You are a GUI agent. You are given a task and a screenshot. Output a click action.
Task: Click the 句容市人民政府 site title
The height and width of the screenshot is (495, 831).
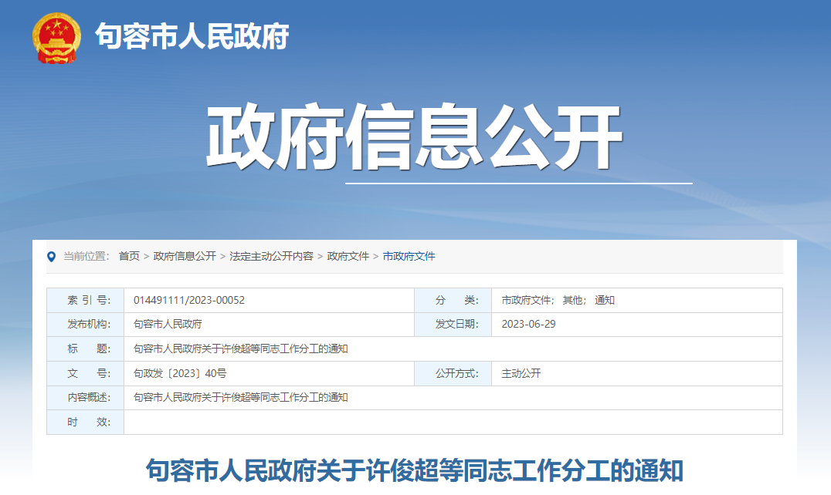pyautogui.click(x=192, y=36)
